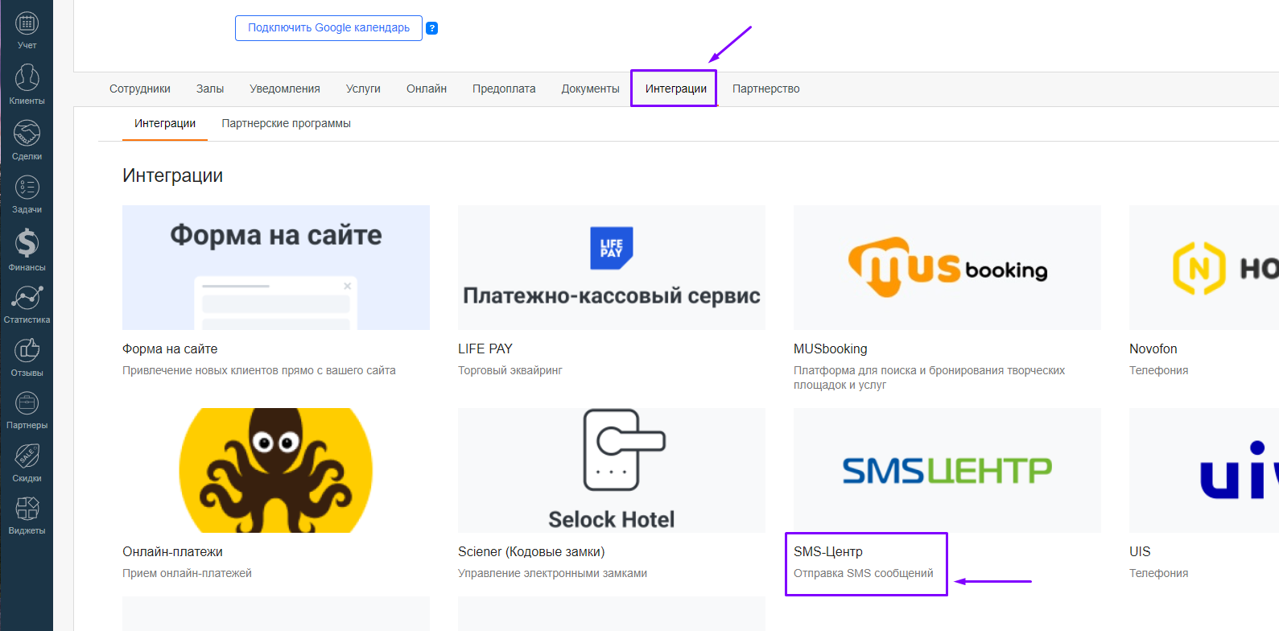Switch to the Сотрудники tab
The height and width of the screenshot is (631, 1279).
140,89
